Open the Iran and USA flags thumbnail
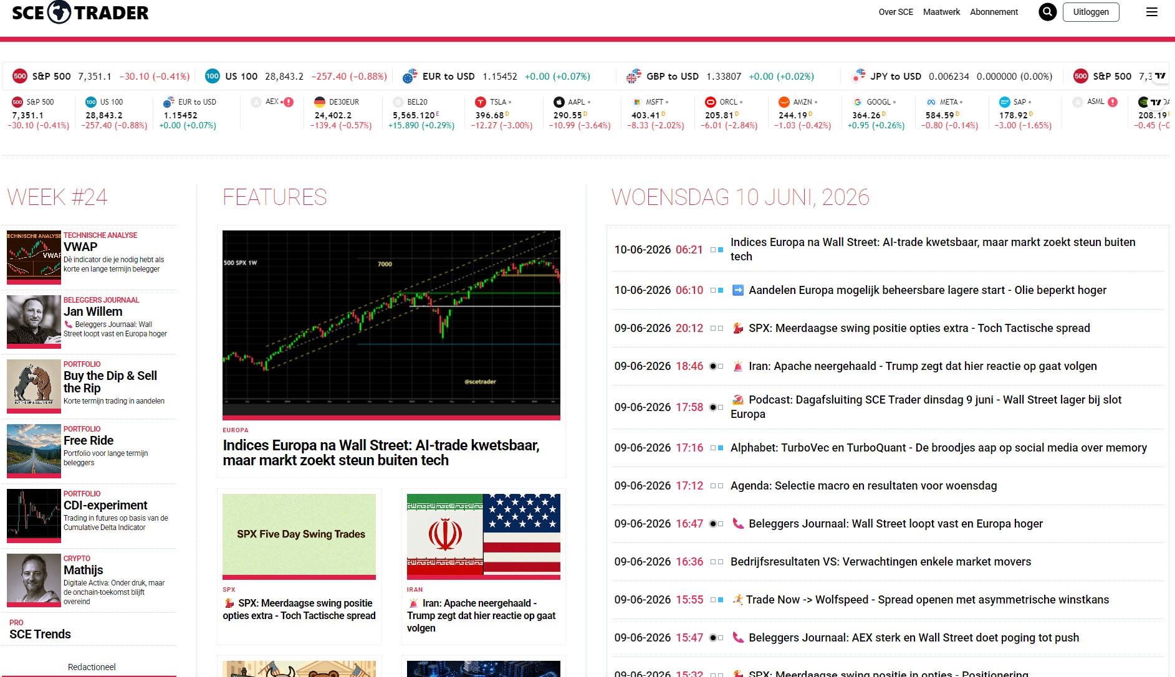Viewport: 1175px width, 677px height. coord(484,536)
